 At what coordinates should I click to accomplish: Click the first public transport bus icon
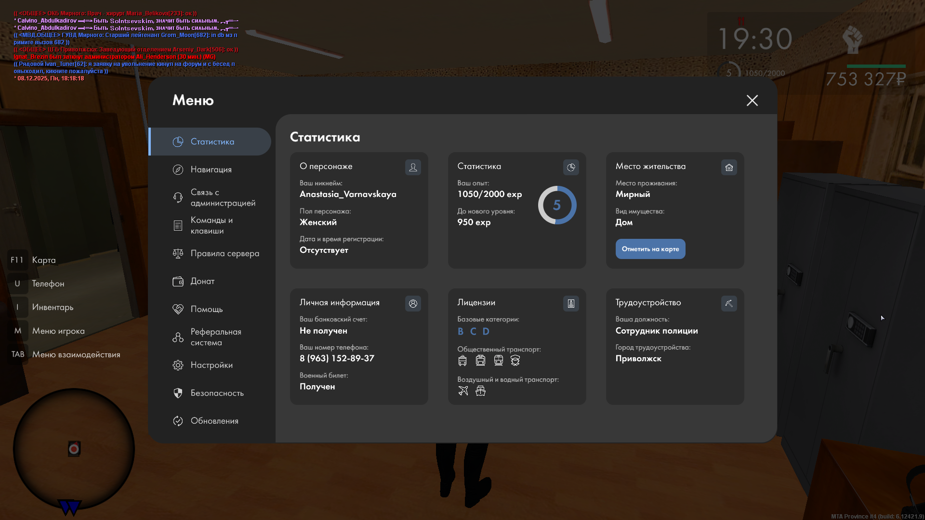point(462,360)
